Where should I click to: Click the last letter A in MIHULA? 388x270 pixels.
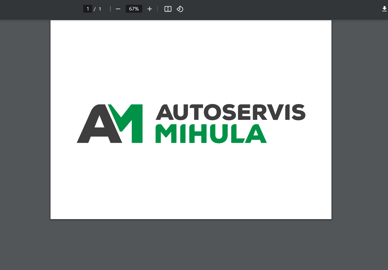pos(256,134)
